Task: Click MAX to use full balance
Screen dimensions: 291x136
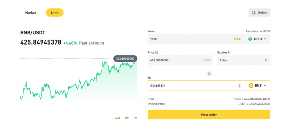Action: [x=237, y=39]
